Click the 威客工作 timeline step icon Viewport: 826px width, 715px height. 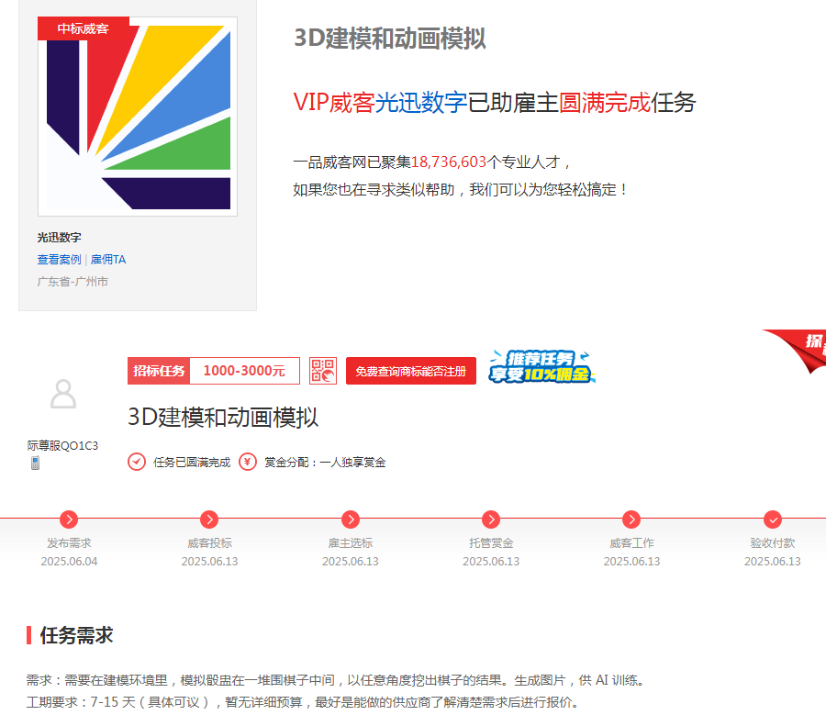click(x=631, y=518)
